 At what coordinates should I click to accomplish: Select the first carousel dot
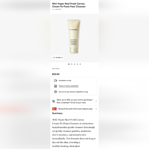click(69, 64)
